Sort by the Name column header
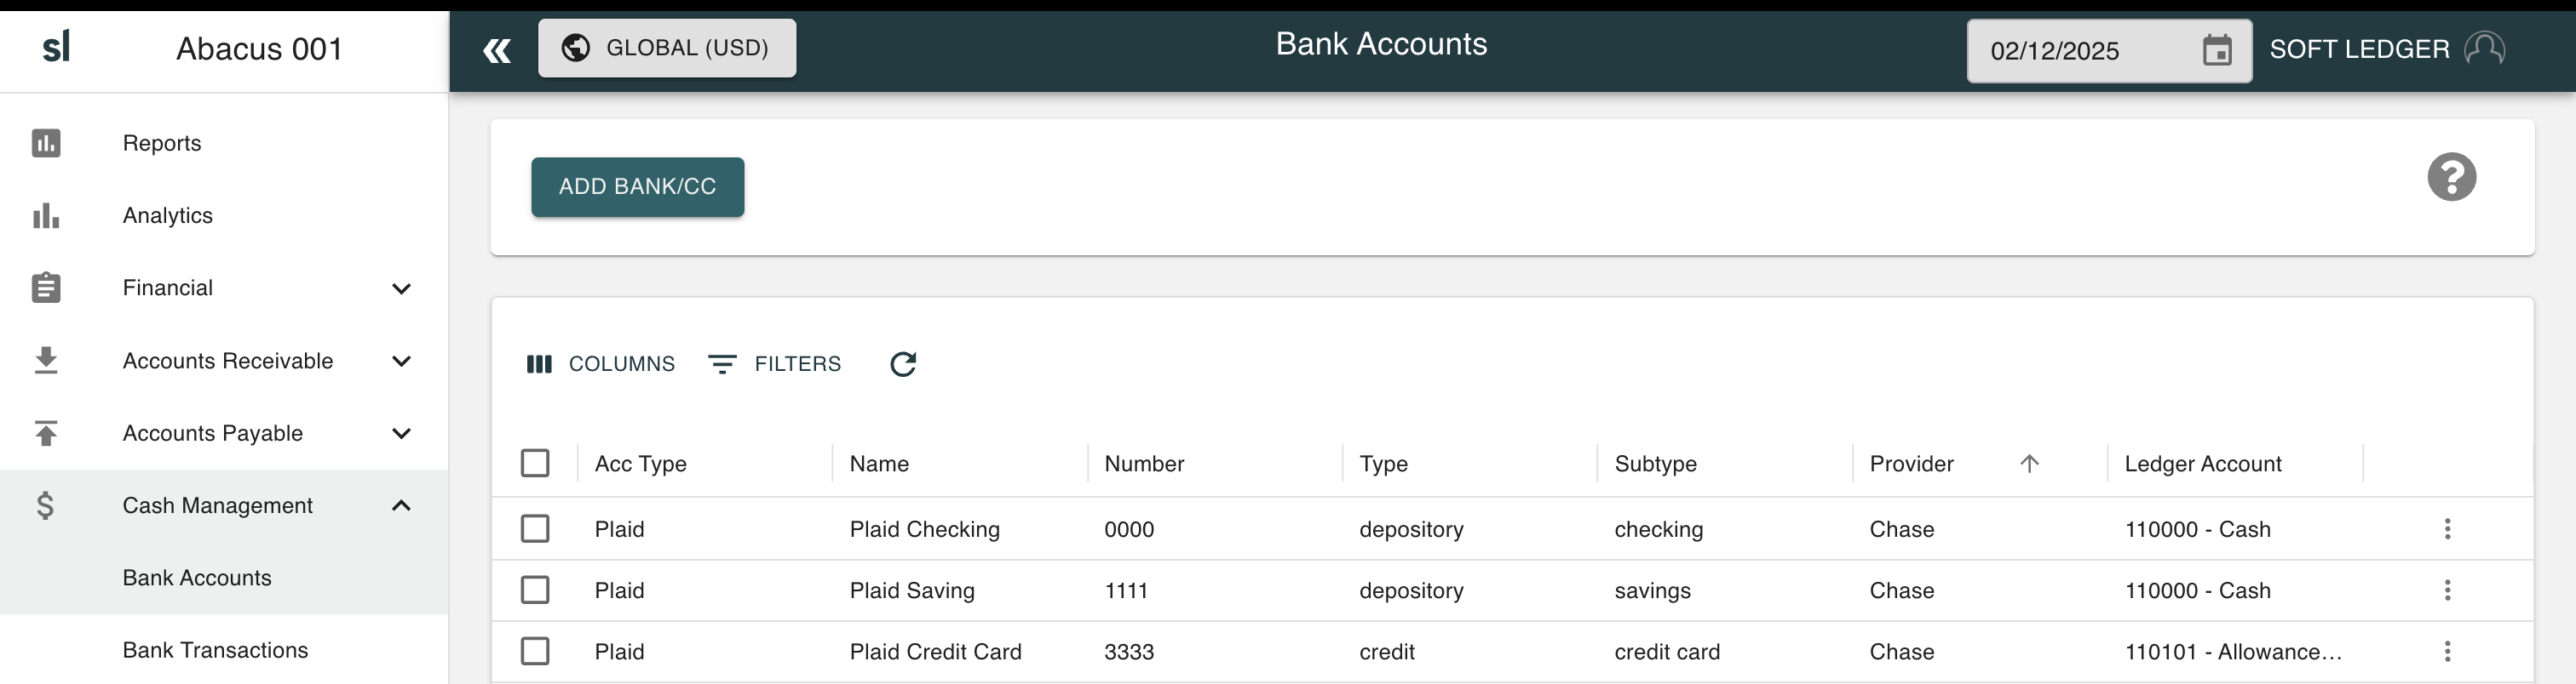The image size is (2576, 684). point(879,464)
